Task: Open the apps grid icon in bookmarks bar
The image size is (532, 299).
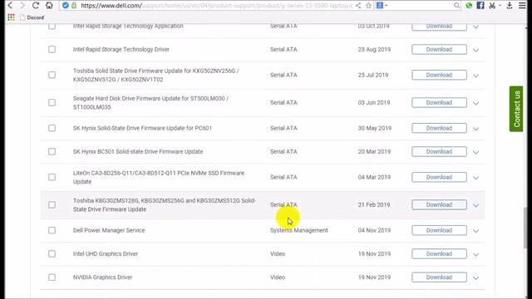Action: point(11,17)
